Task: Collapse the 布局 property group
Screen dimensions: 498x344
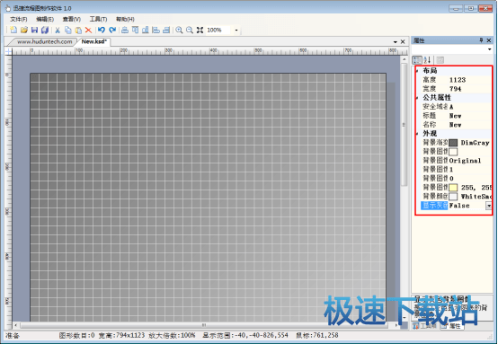Action: tap(417, 71)
